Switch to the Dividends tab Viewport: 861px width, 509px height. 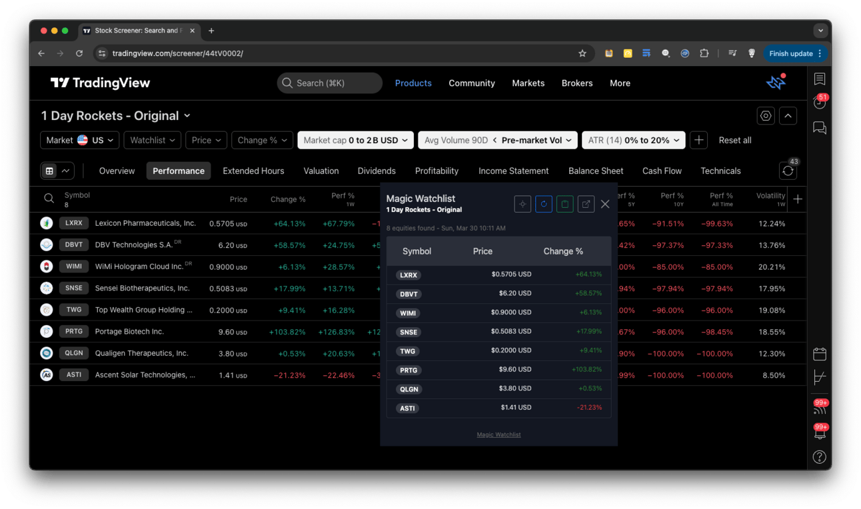pos(377,171)
